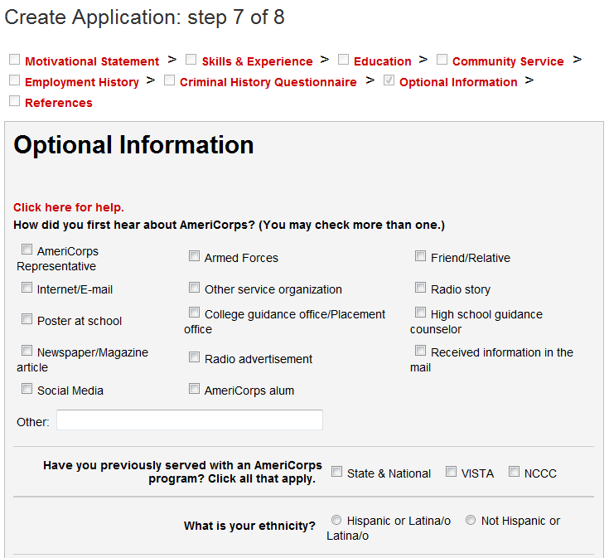Enable the Internet/E-mail checkbox
Screen dimensions: 609x558
(x=27, y=288)
